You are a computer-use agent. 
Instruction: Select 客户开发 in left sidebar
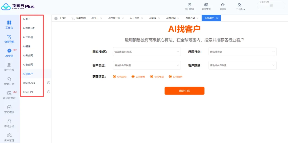(9, 67)
